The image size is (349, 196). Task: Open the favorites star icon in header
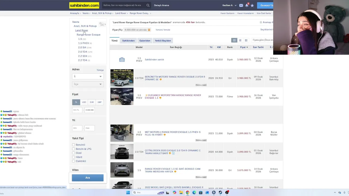[252, 5]
